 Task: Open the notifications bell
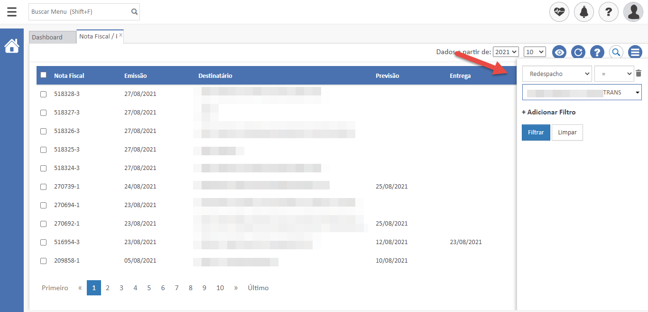[x=584, y=12]
